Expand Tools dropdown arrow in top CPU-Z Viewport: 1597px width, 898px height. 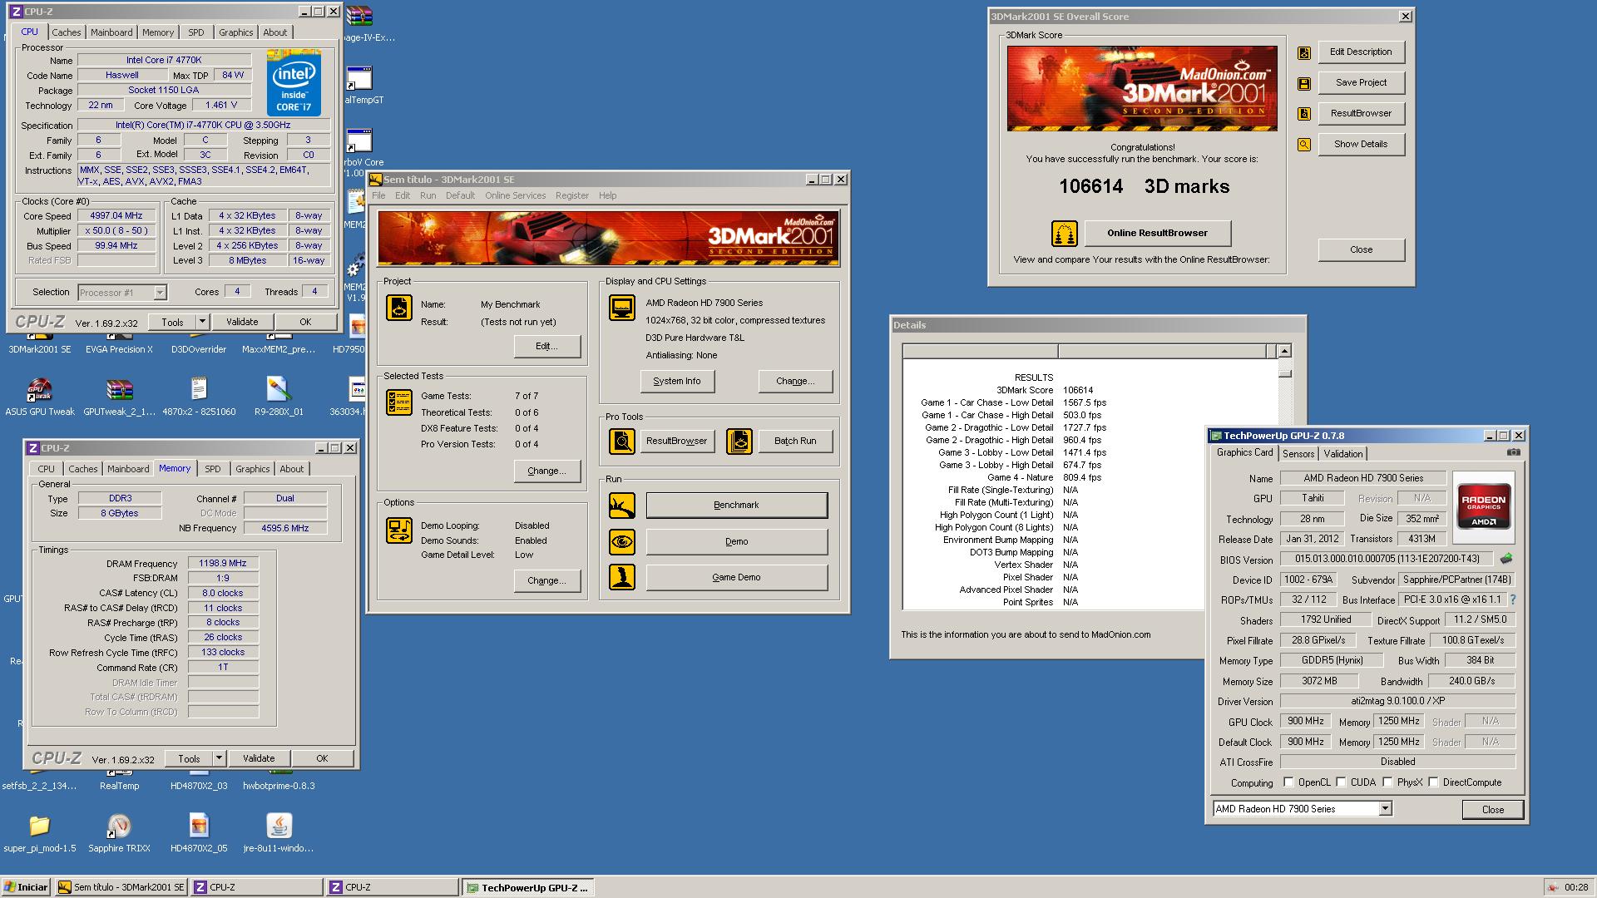point(201,322)
